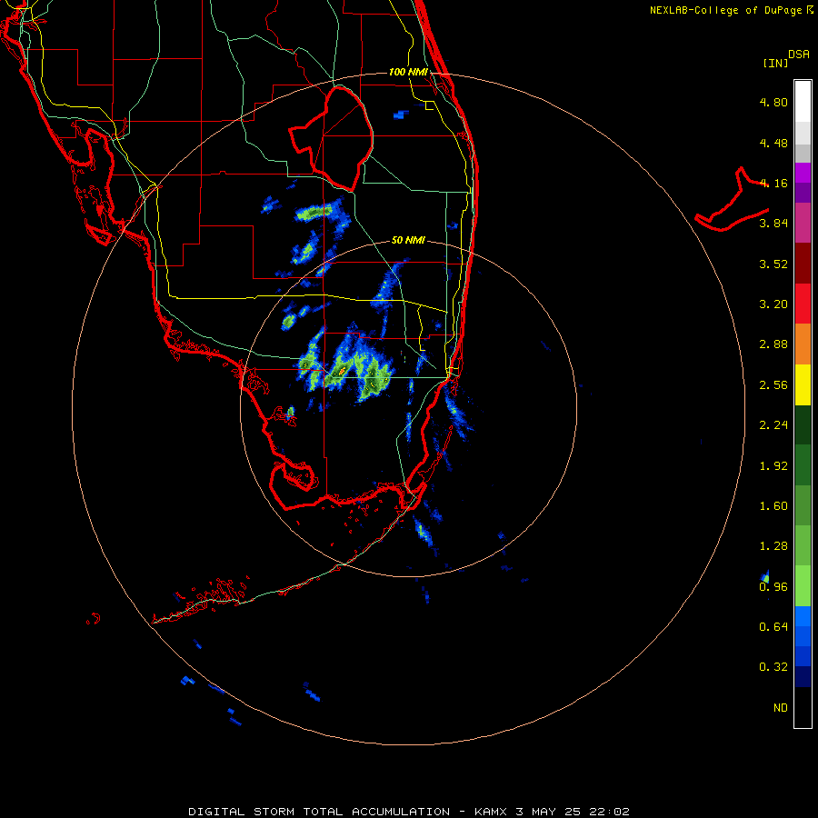The width and height of the screenshot is (818, 818).
Task: Click the 50 NMI range ring label
Action: tap(408, 240)
